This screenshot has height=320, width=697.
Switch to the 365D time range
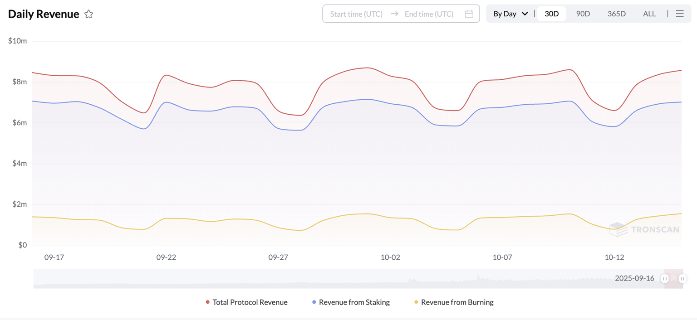click(x=616, y=14)
